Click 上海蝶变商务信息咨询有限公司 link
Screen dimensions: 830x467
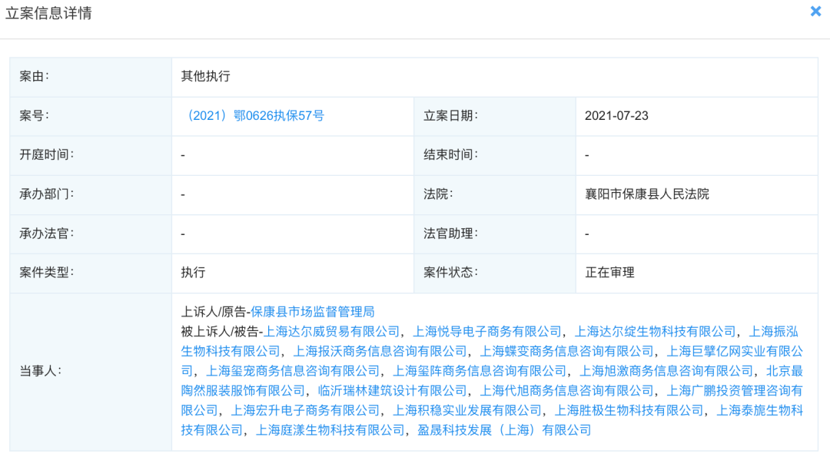tap(567, 352)
